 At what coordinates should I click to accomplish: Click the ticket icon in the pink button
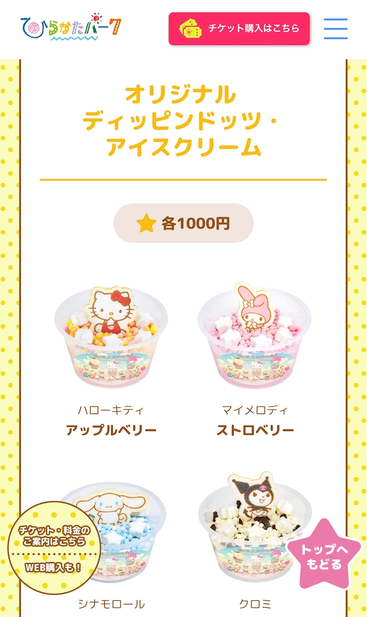coord(191,28)
